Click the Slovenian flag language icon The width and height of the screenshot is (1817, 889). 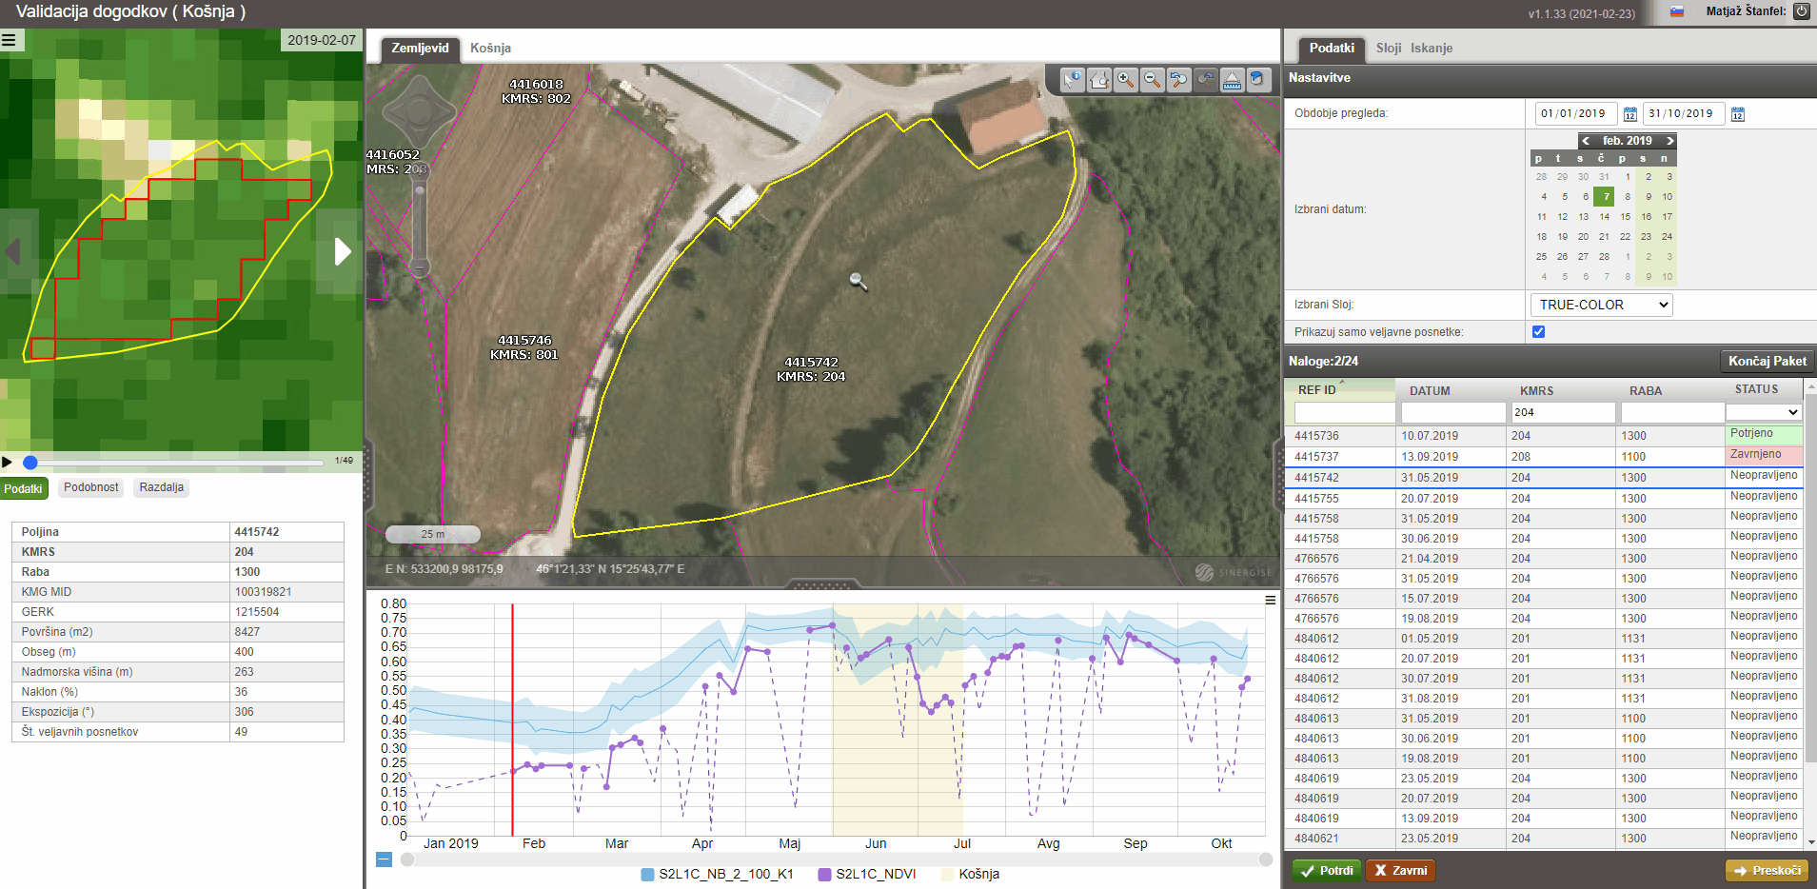point(1677,11)
